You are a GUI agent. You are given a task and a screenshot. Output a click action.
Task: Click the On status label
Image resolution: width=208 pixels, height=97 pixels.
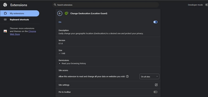pyautogui.click(x=60, y=22)
